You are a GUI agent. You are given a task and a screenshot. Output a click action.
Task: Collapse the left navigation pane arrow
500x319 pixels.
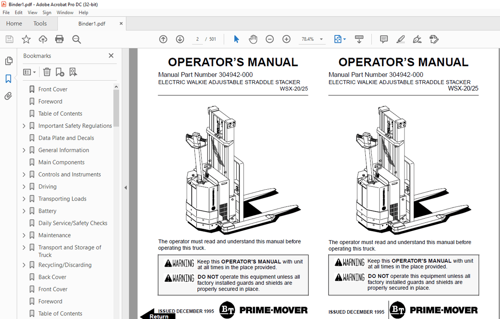pyautogui.click(x=125, y=188)
